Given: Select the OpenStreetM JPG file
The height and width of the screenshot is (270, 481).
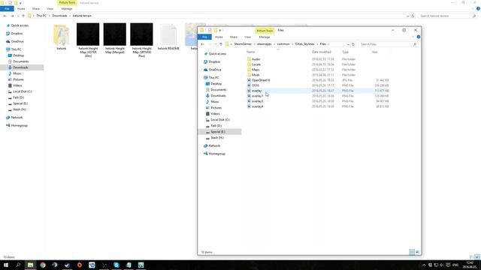Looking at the screenshot, I should click(261, 80).
